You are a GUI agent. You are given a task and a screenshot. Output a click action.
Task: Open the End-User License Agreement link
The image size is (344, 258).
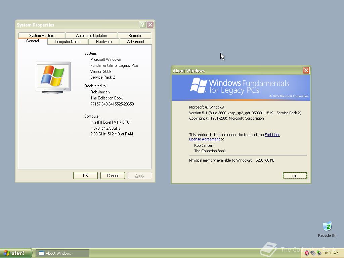(234, 137)
